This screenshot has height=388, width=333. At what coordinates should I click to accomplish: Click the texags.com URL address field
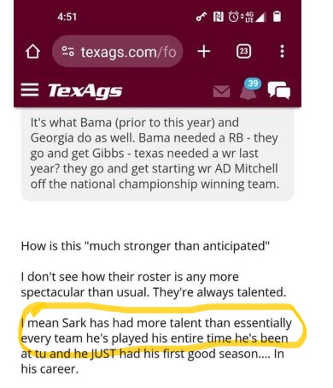(x=128, y=52)
